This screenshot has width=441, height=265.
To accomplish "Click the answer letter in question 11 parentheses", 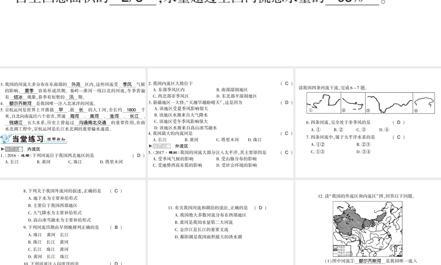I will click(x=261, y=208).
